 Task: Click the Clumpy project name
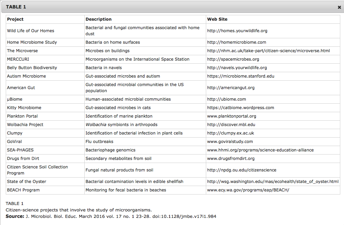coord(15,133)
